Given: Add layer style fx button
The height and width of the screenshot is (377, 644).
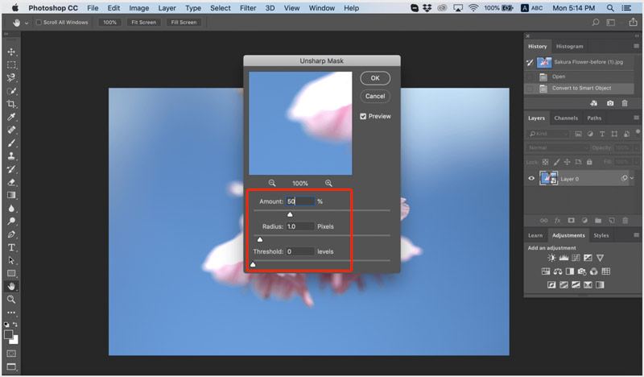Looking at the screenshot, I should click(557, 221).
